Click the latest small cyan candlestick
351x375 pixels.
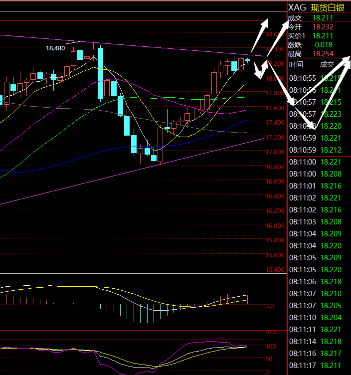pyautogui.click(x=247, y=60)
